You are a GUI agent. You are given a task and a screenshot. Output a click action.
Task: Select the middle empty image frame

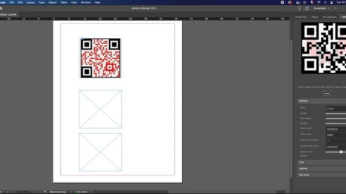(101, 109)
